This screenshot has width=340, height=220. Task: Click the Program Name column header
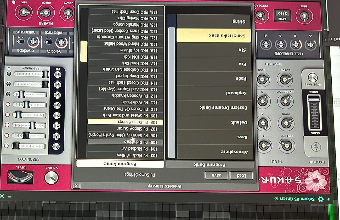click(120, 164)
